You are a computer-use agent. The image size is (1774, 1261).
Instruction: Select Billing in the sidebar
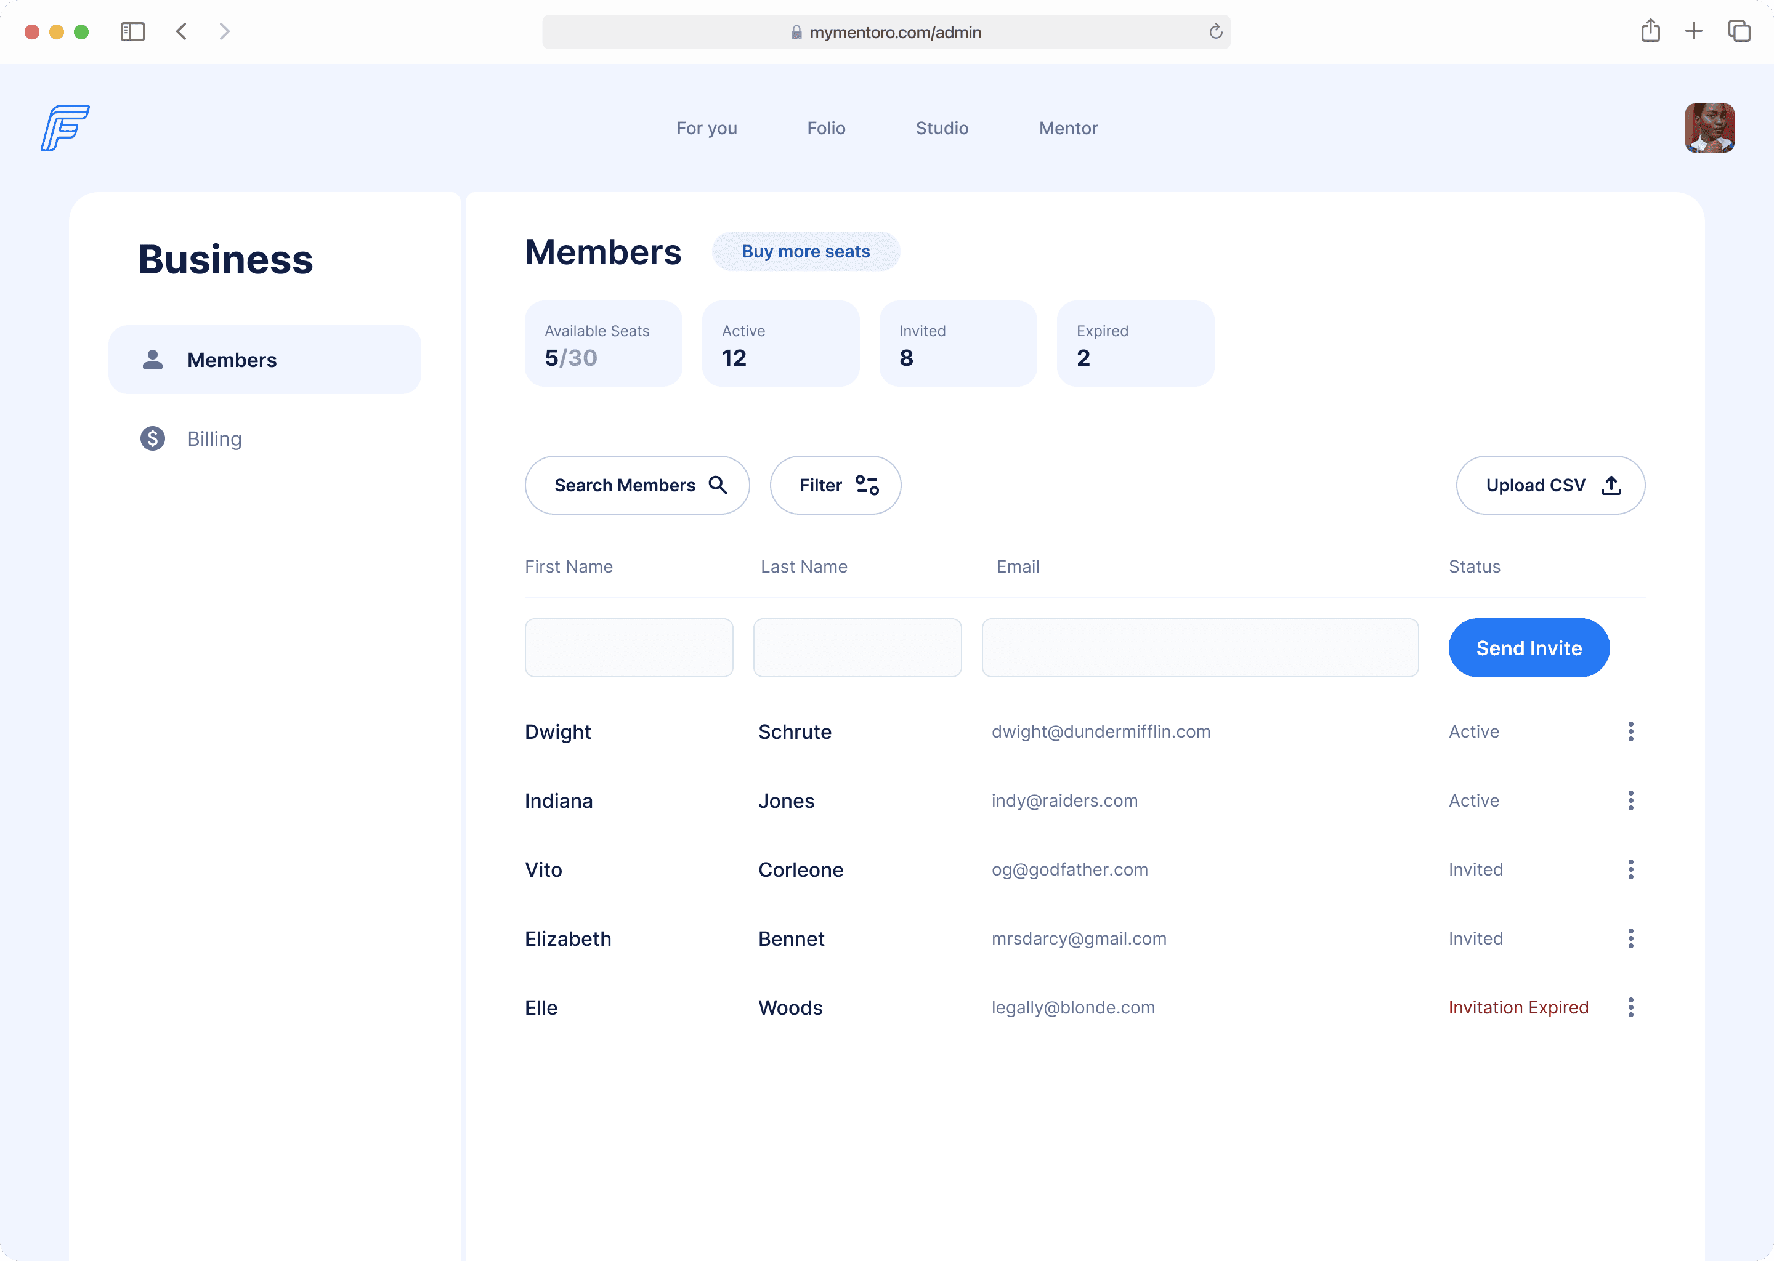(x=214, y=439)
